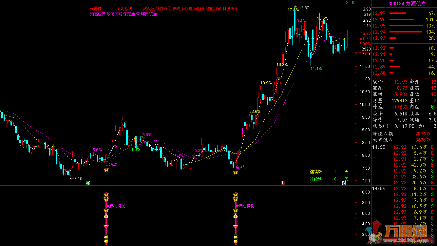Viewport: 437px width, 246px height.
Task: Select the trade with 42.0万 volume
Action: pos(405,165)
